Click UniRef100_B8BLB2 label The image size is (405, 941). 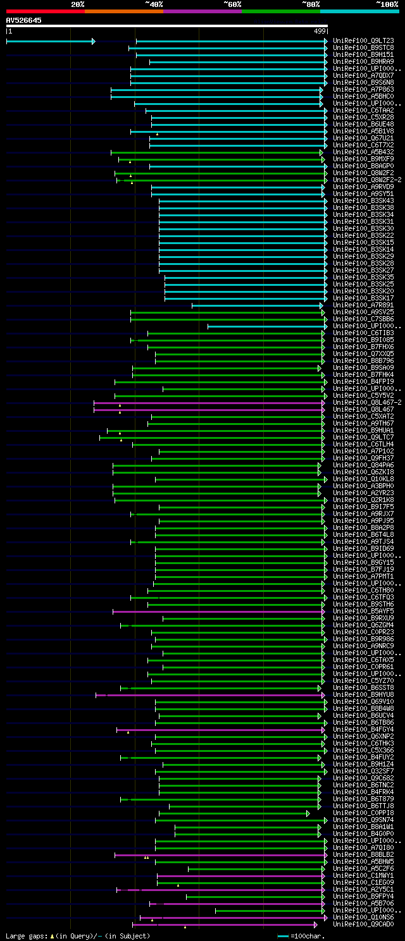(x=363, y=855)
